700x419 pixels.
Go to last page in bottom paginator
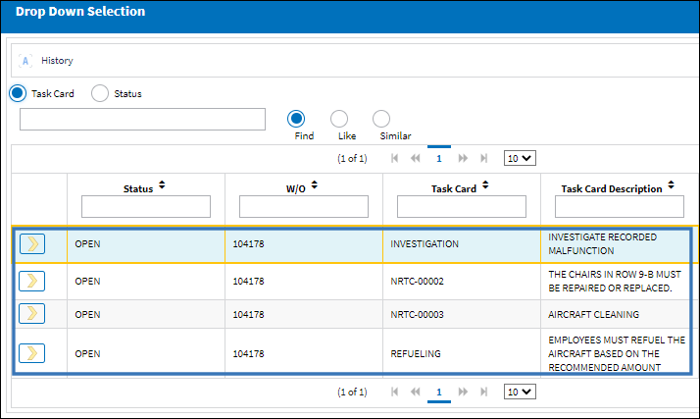[x=484, y=392]
